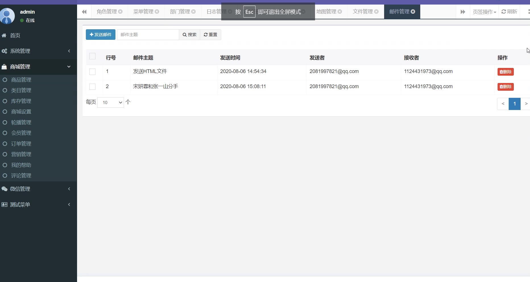Switch to the 菜单管理 tab
Image resolution: width=530 pixels, height=282 pixels.
tap(143, 12)
